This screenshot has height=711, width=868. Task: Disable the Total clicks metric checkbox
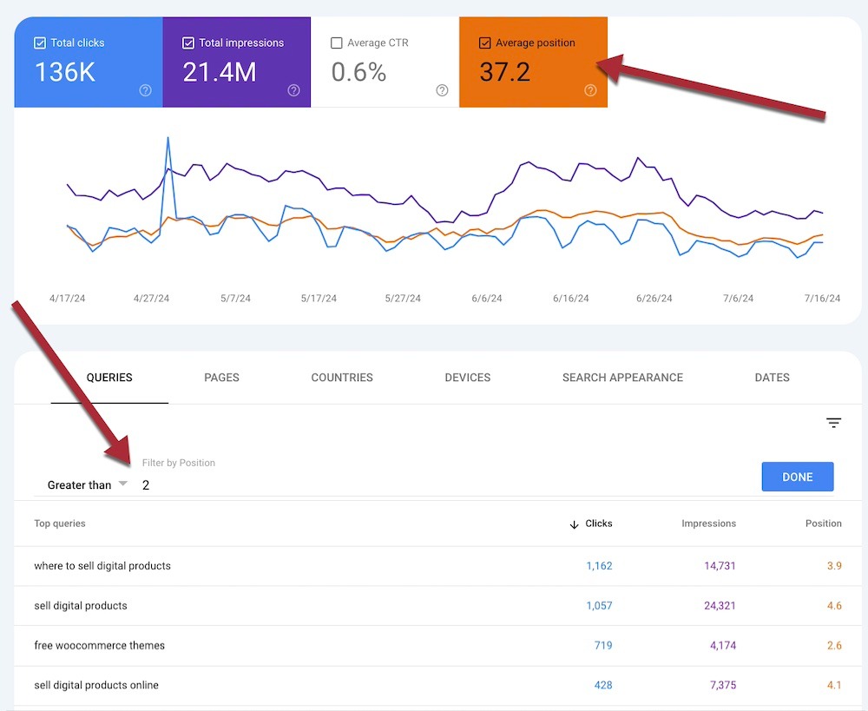coord(40,42)
